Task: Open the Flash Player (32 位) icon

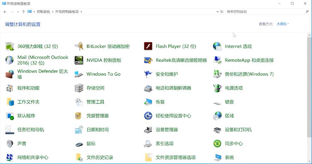Action: click(x=148, y=46)
